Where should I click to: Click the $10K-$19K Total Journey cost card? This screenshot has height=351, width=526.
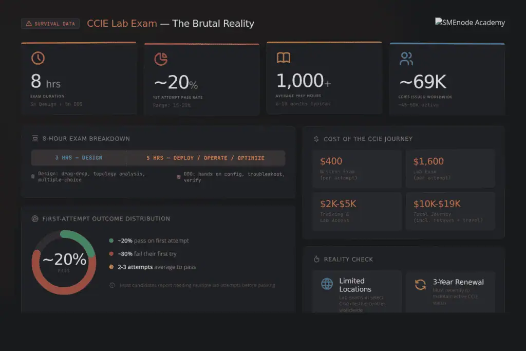click(450, 211)
